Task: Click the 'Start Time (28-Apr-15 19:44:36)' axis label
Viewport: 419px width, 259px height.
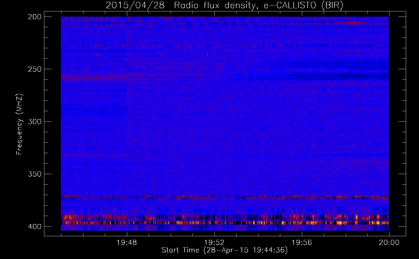Action: pyautogui.click(x=225, y=250)
